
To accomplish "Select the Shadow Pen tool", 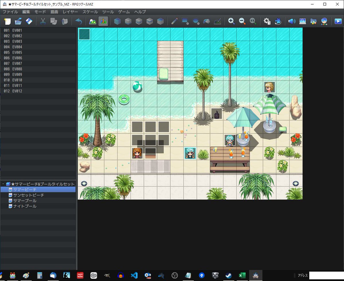I will (x=218, y=21).
